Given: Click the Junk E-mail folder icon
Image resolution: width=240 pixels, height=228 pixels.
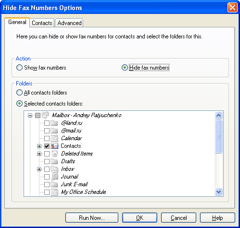Looking at the screenshot, I should [x=54, y=184].
